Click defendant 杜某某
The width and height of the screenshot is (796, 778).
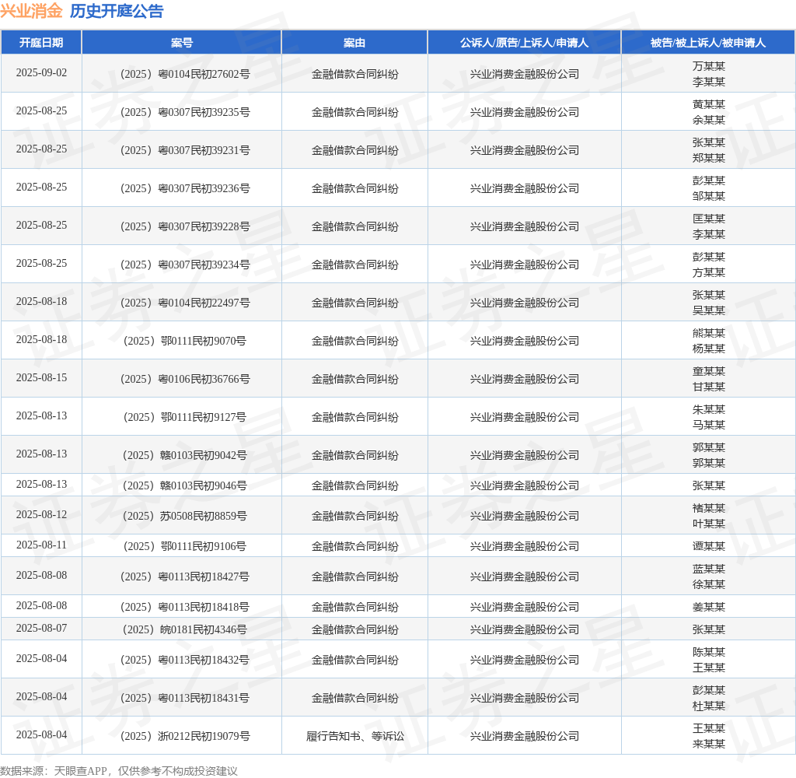coord(709,706)
